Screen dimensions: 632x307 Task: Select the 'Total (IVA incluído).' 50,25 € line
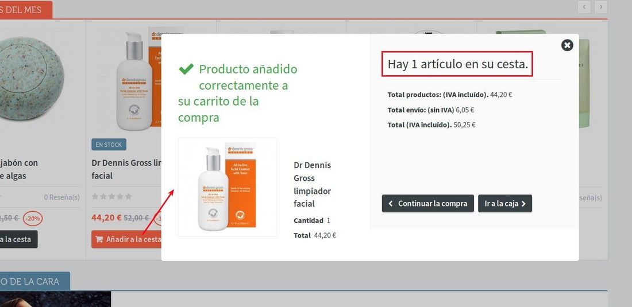(431, 125)
